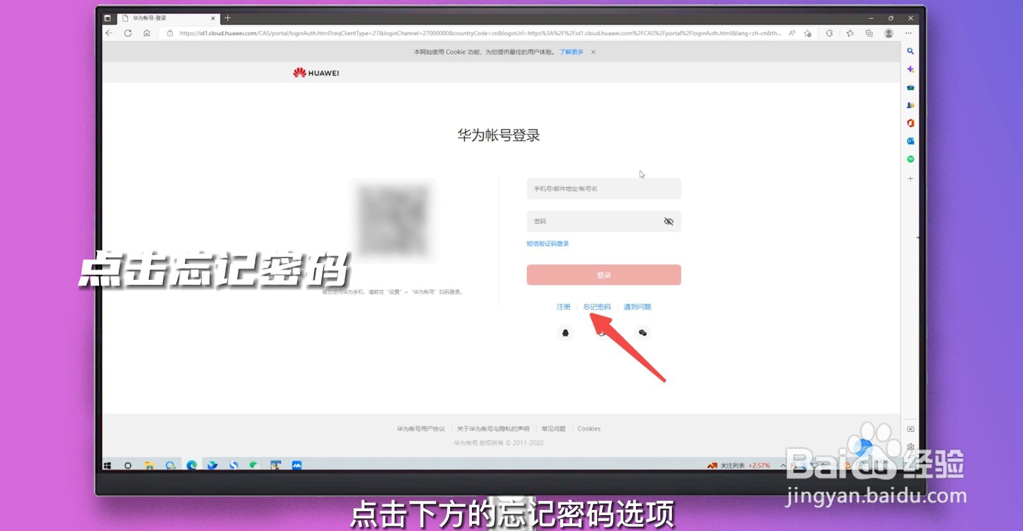Image resolution: width=1023 pixels, height=531 pixels.
Task: Open the Windows Start menu
Action: [107, 466]
